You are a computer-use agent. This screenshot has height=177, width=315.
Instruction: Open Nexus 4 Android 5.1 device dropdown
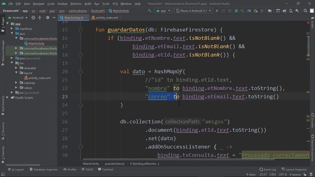(x=193, y=11)
